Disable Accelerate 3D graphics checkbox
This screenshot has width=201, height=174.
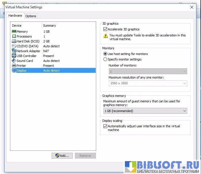(105, 29)
